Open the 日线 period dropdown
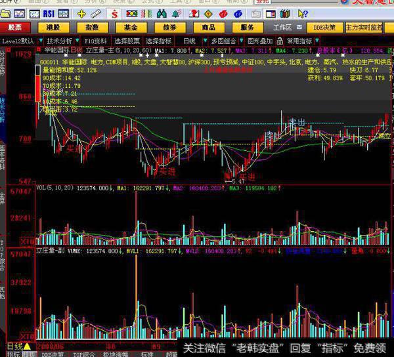 click(191, 40)
